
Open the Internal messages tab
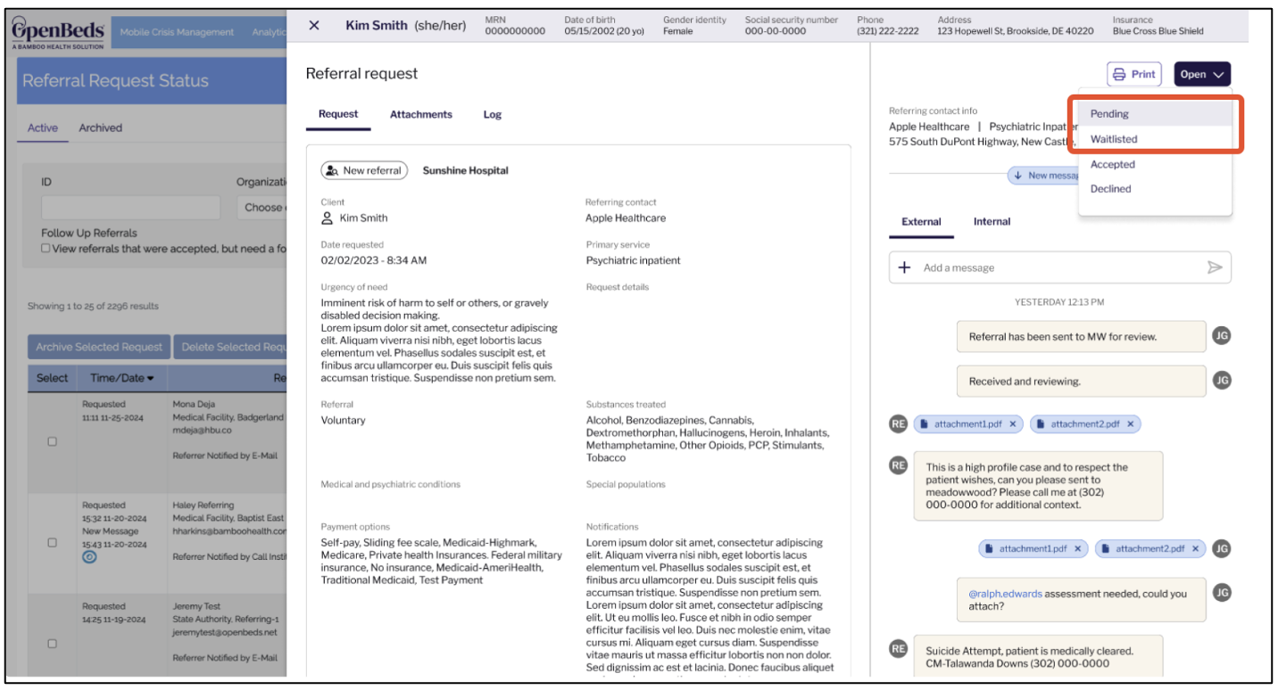pos(992,222)
